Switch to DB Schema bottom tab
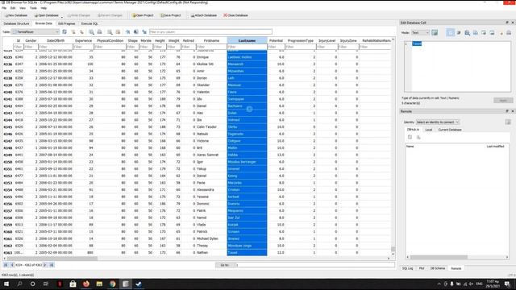The height and width of the screenshot is (290, 516). 437,268
